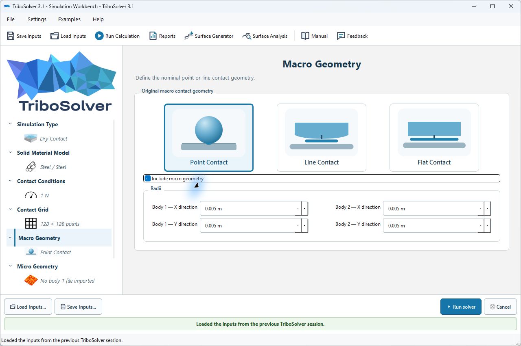Image resolution: width=521 pixels, height=346 pixels.
Task: Click the surface icon beside No body 1 file imported
Action: click(31, 281)
